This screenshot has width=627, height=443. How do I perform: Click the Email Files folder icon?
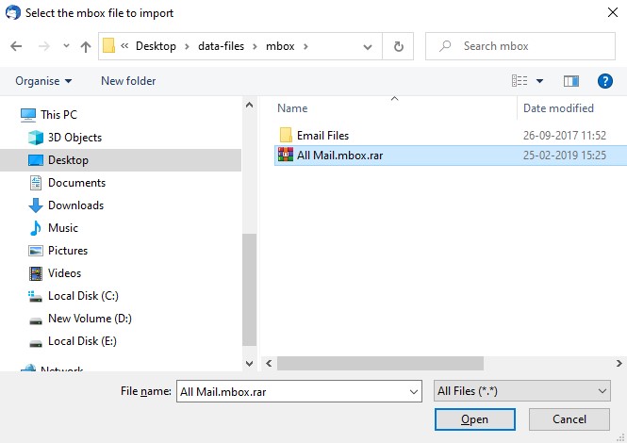tap(286, 135)
